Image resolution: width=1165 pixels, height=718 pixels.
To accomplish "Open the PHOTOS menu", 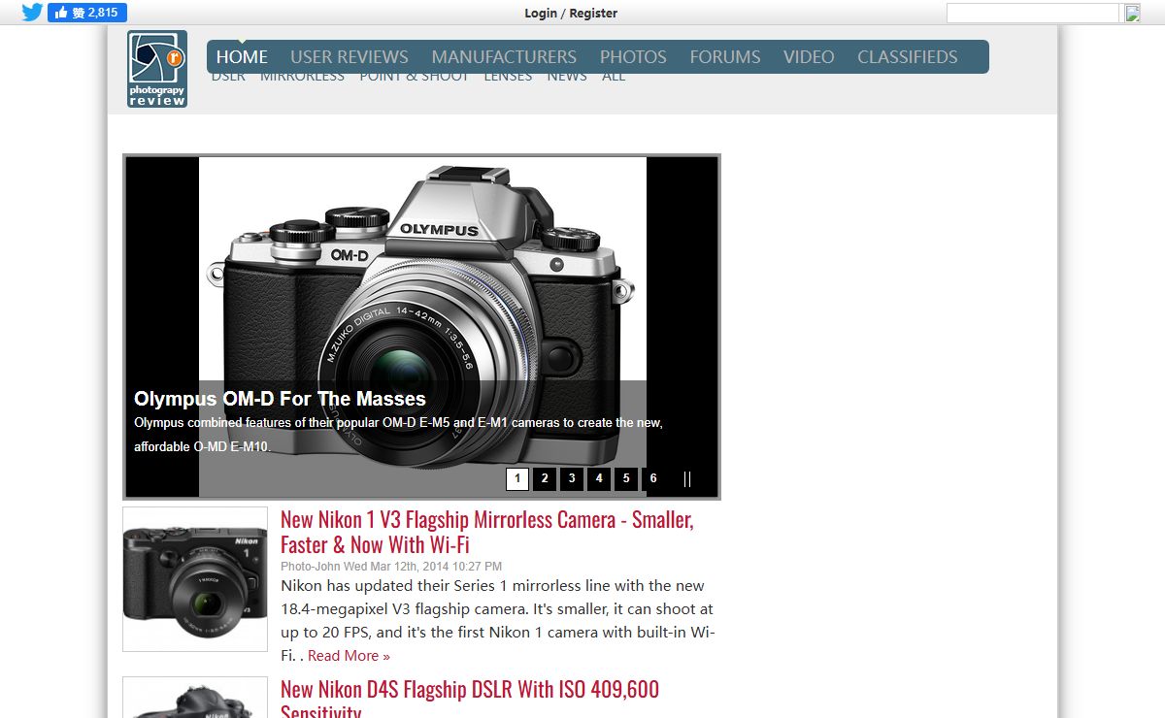I will [633, 57].
